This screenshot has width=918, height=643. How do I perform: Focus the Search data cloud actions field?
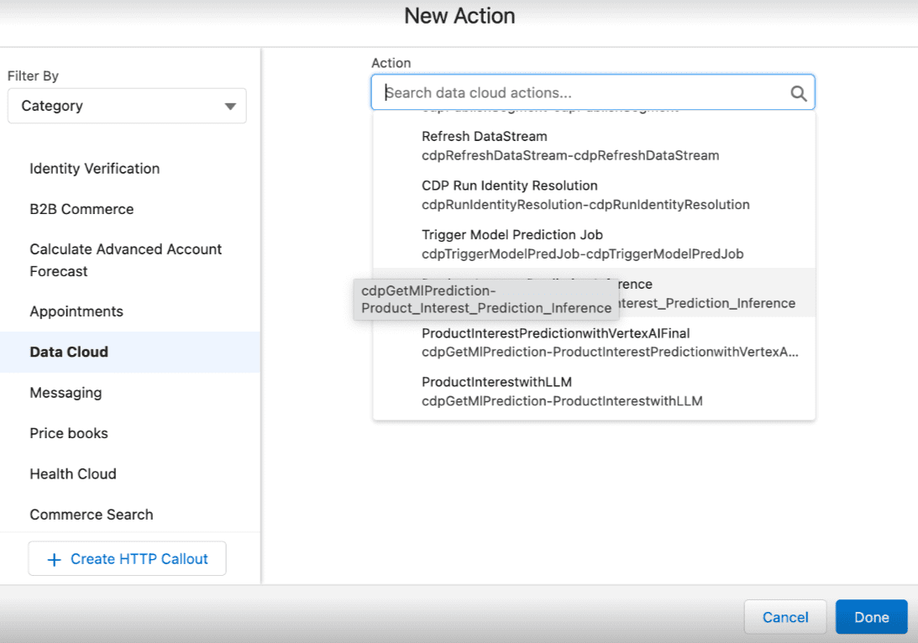tap(580, 92)
